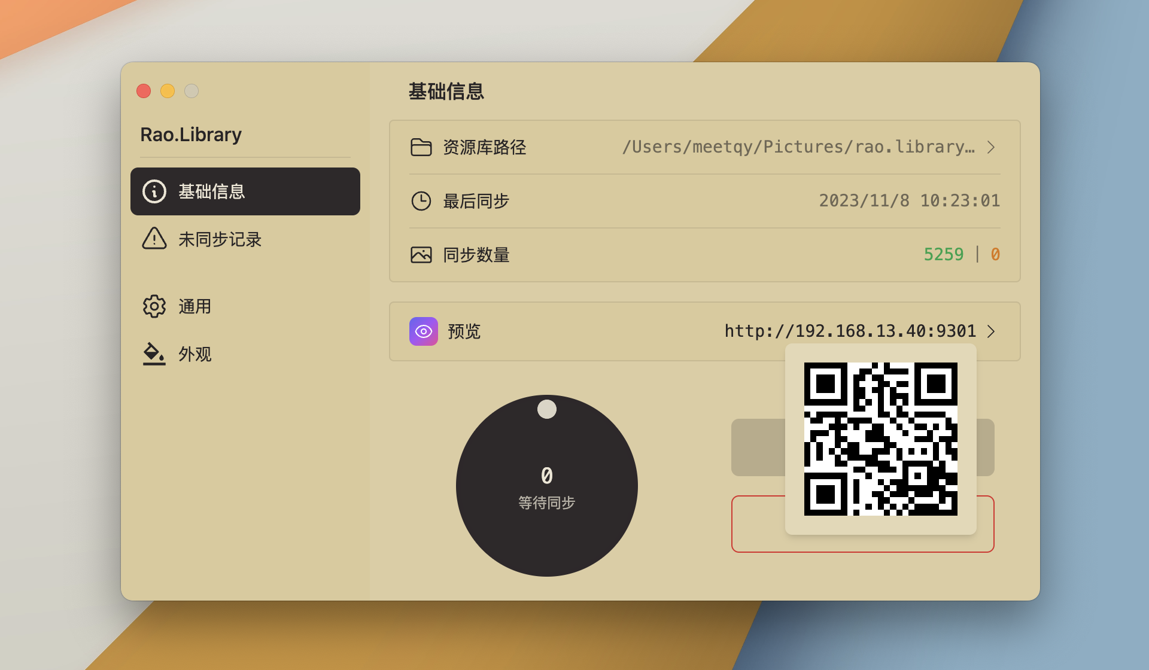Screen dimensions: 1149x670
Task: Open the 未同步记录 sidebar item
Action: (245, 239)
